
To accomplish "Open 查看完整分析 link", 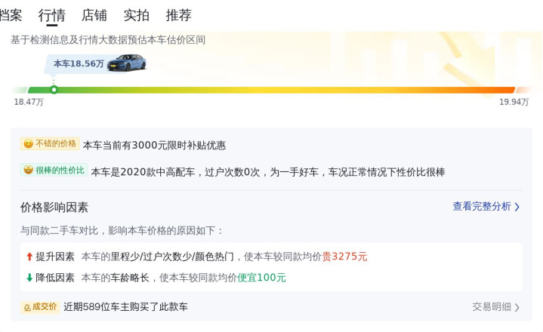I will pyautogui.click(x=482, y=207).
